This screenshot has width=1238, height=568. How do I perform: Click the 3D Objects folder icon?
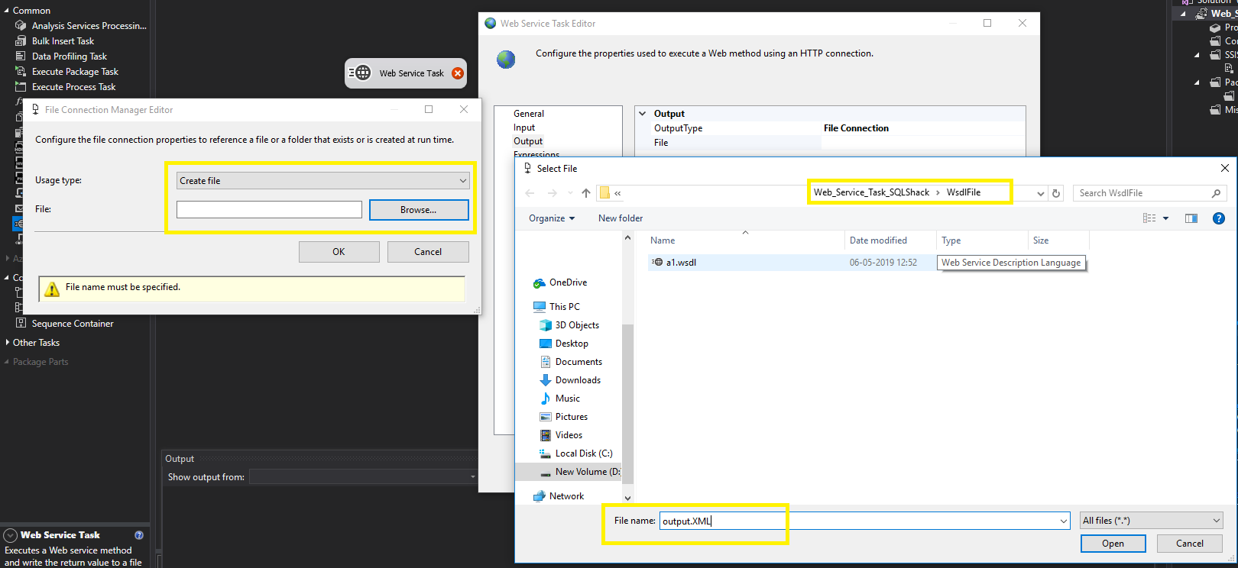[x=546, y=325]
